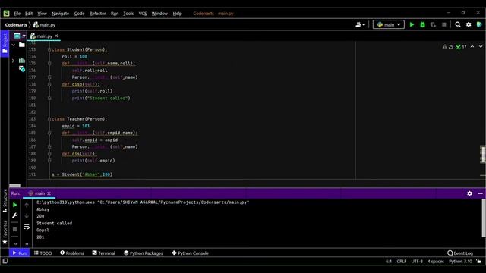Open the Help menu
The height and width of the screenshot is (273, 486).
(177, 14)
